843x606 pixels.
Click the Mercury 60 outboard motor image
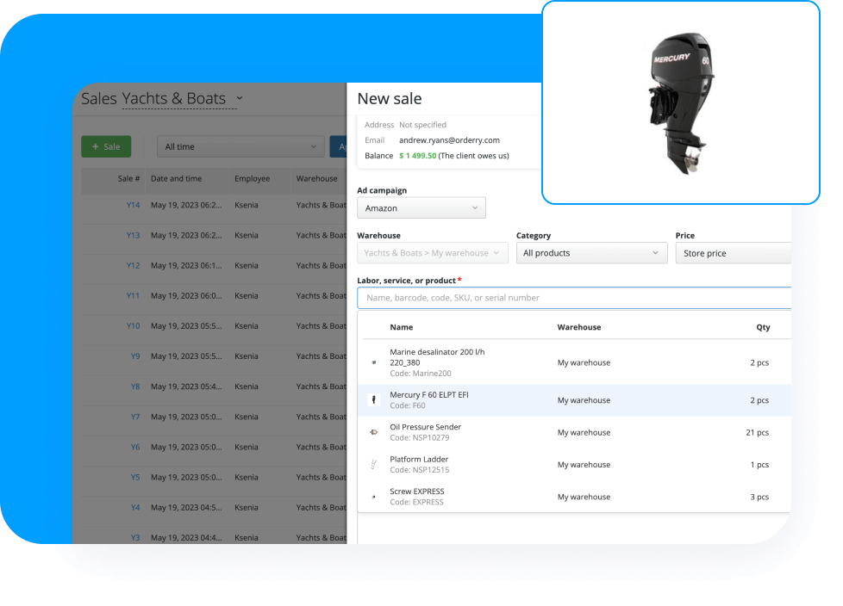click(x=680, y=102)
